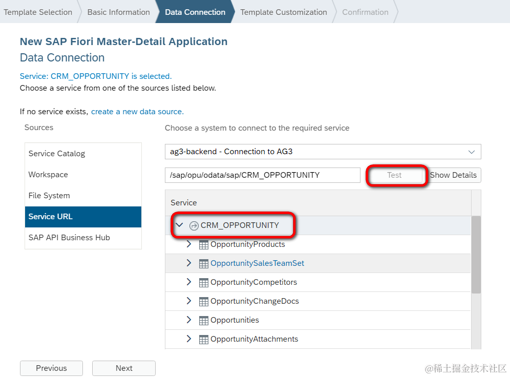The height and width of the screenshot is (377, 510).
Task: Go to Basic Information wizard step
Action: tap(118, 12)
